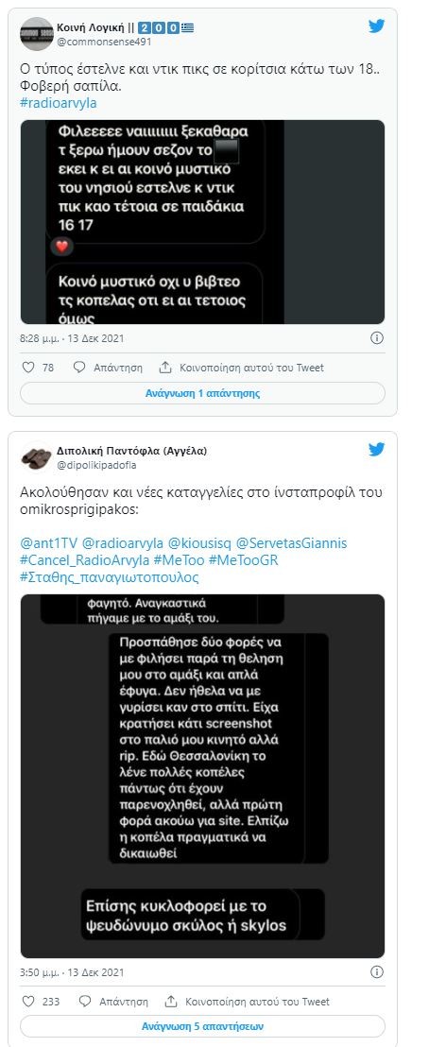The image size is (429, 1047).
Task: Open Διπολική Παντόφλα slippers avatar
Action: (37, 457)
